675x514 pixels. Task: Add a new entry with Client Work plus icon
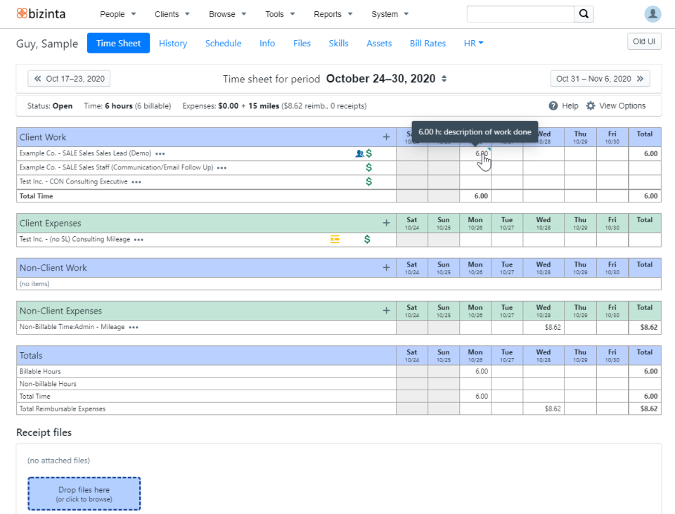tap(386, 136)
